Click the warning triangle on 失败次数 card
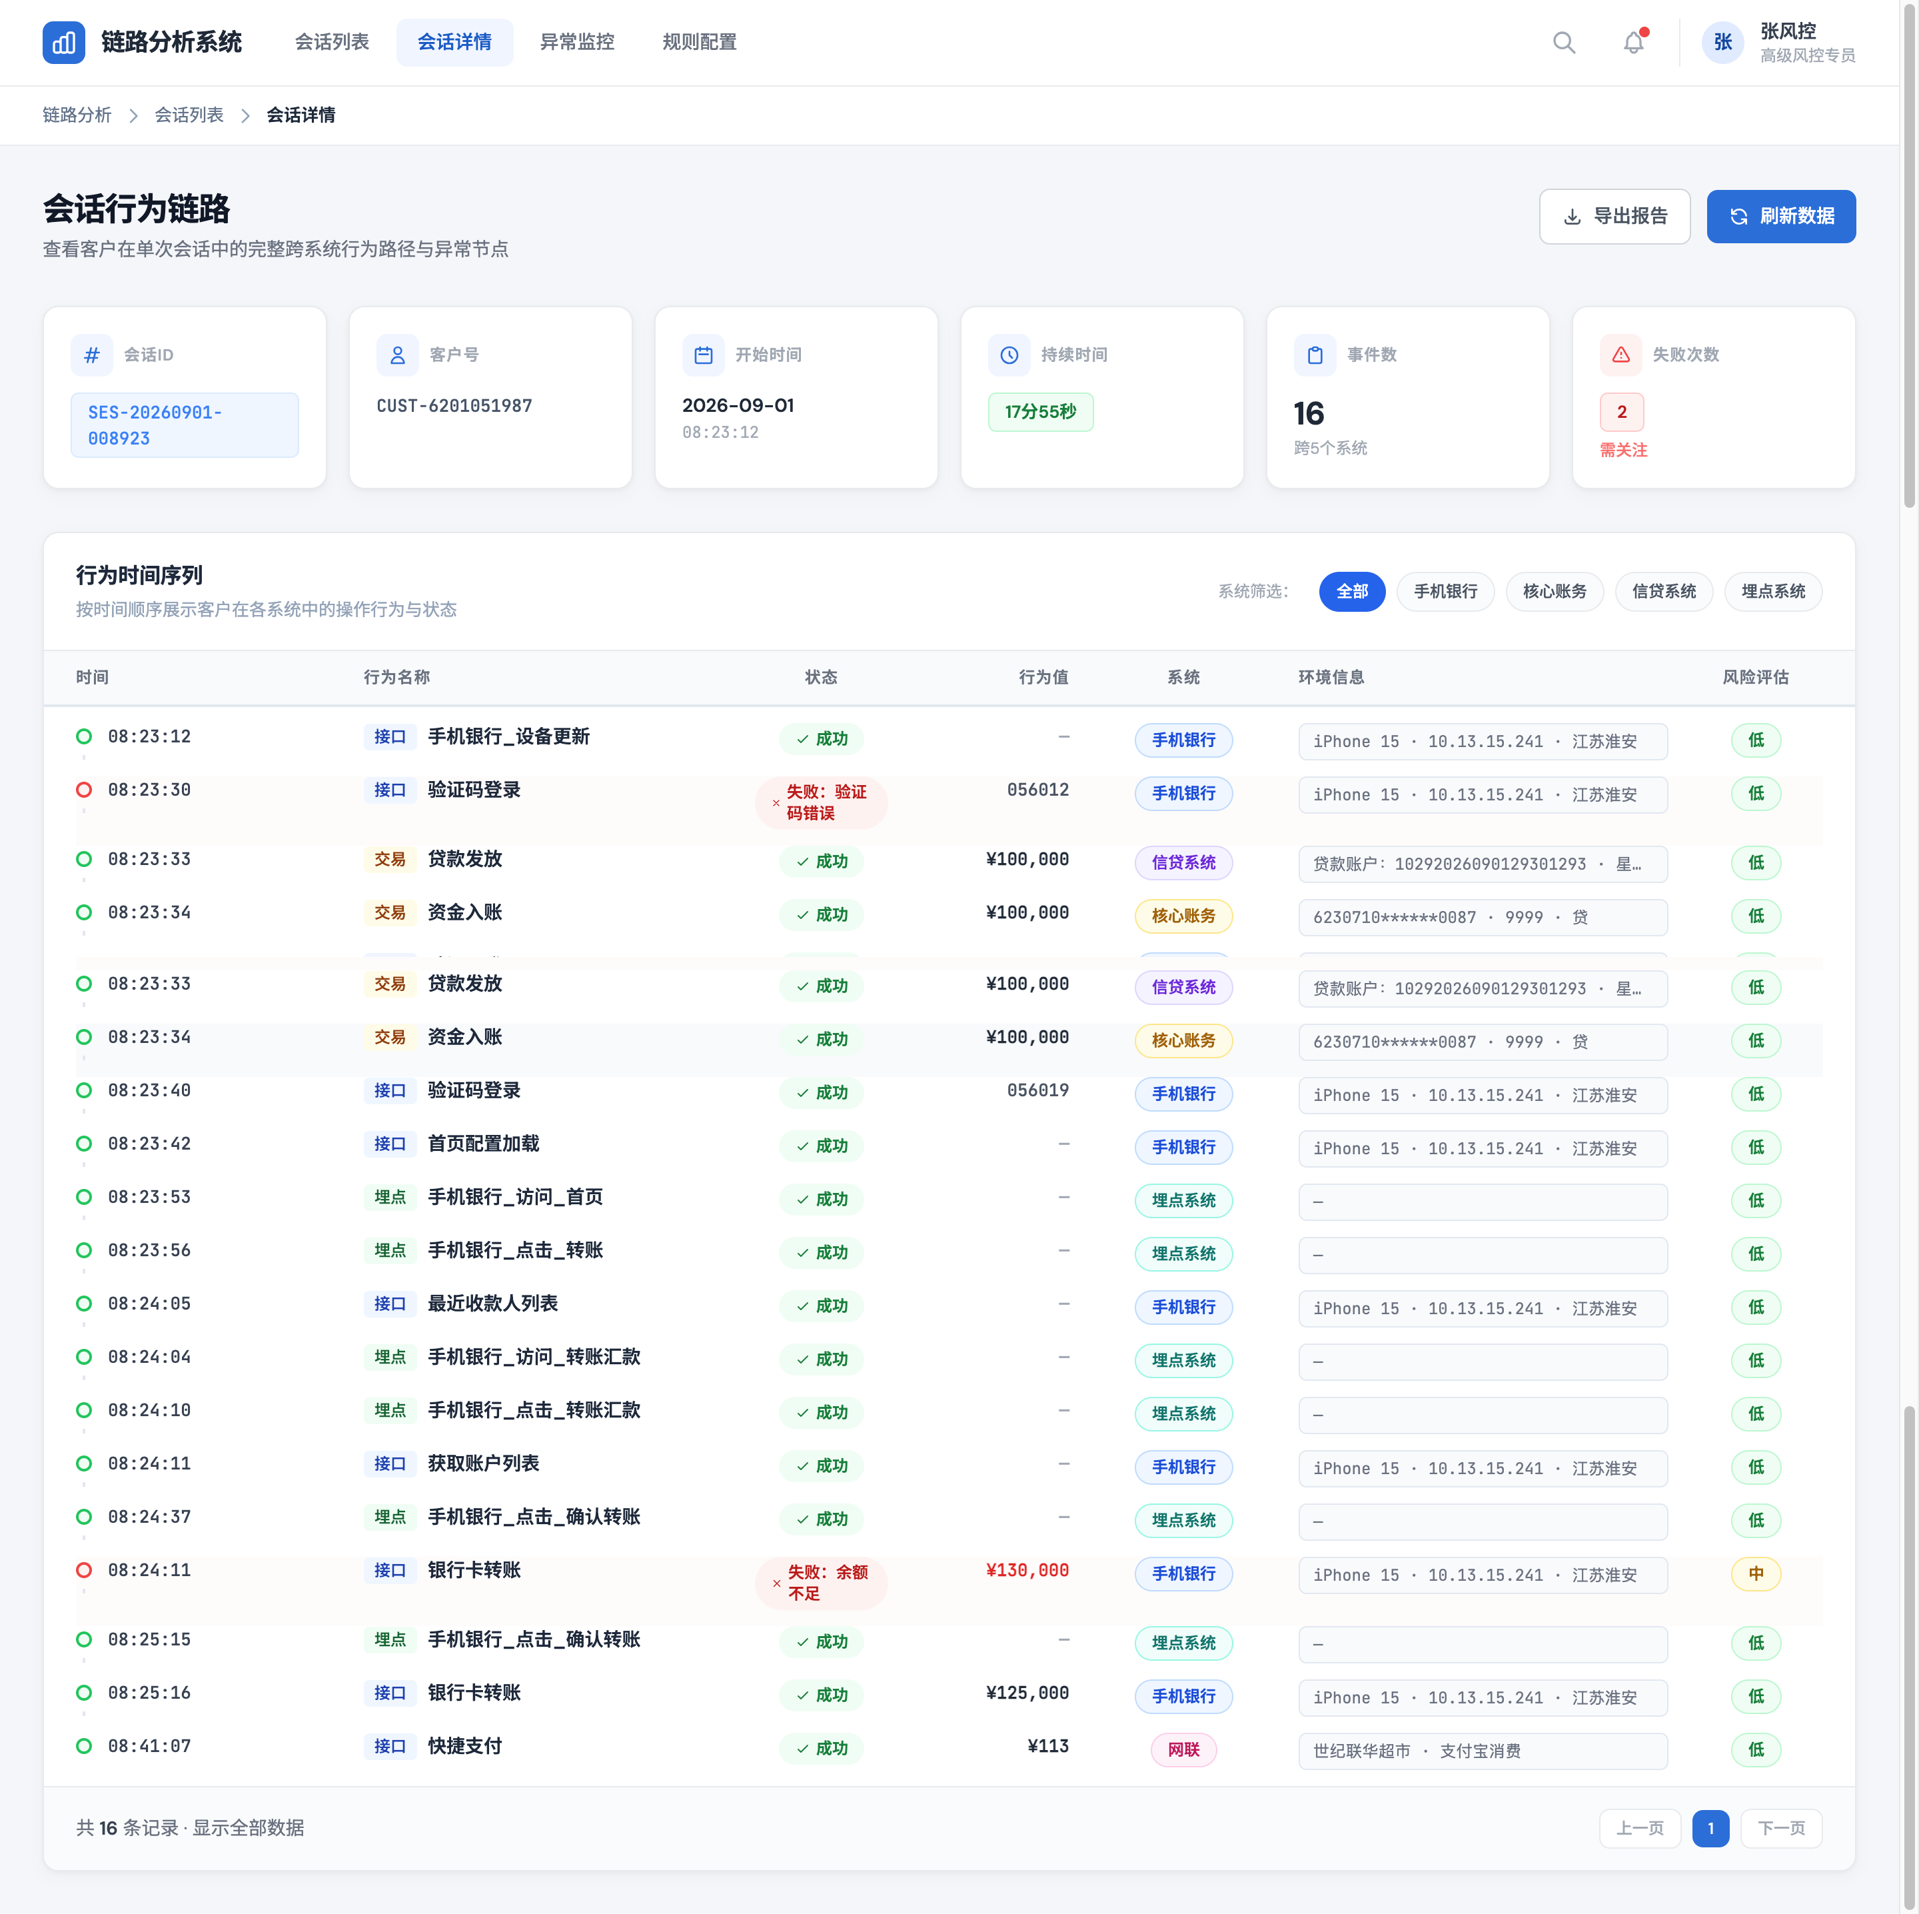The image size is (1919, 1914). click(x=1621, y=355)
